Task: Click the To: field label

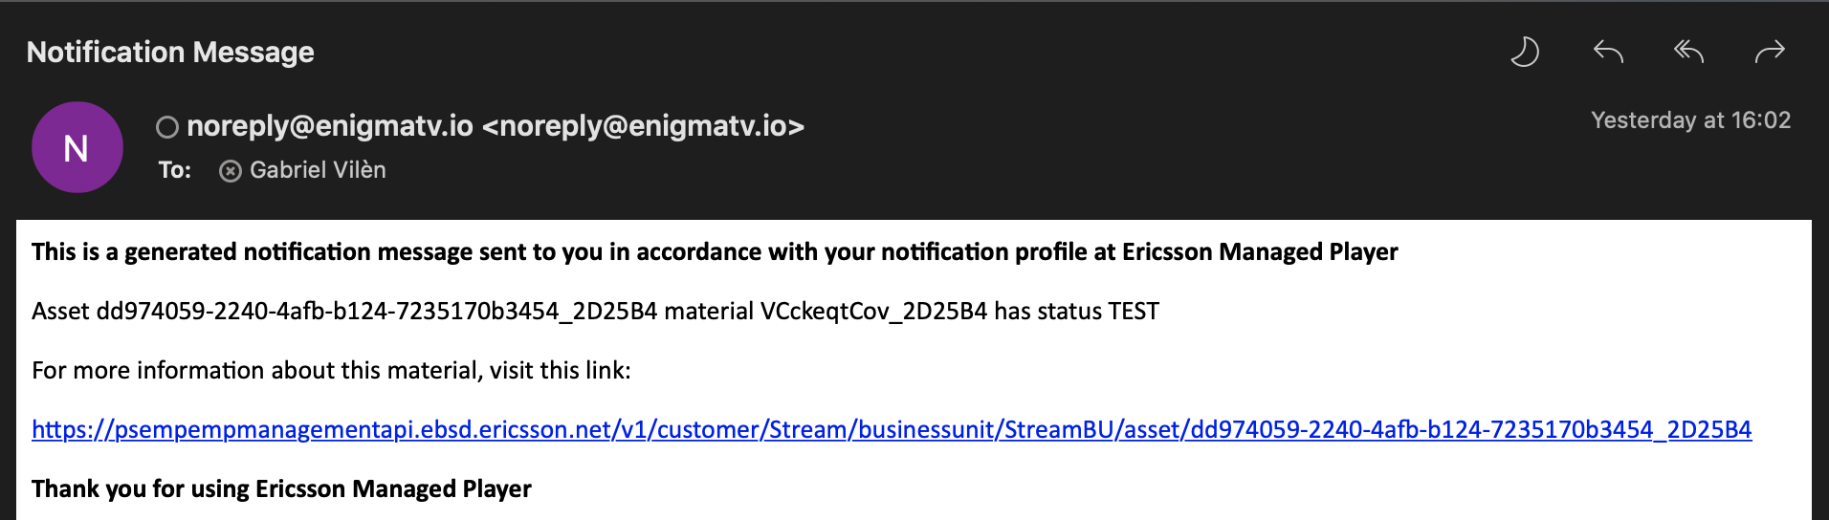Action: coord(175,170)
